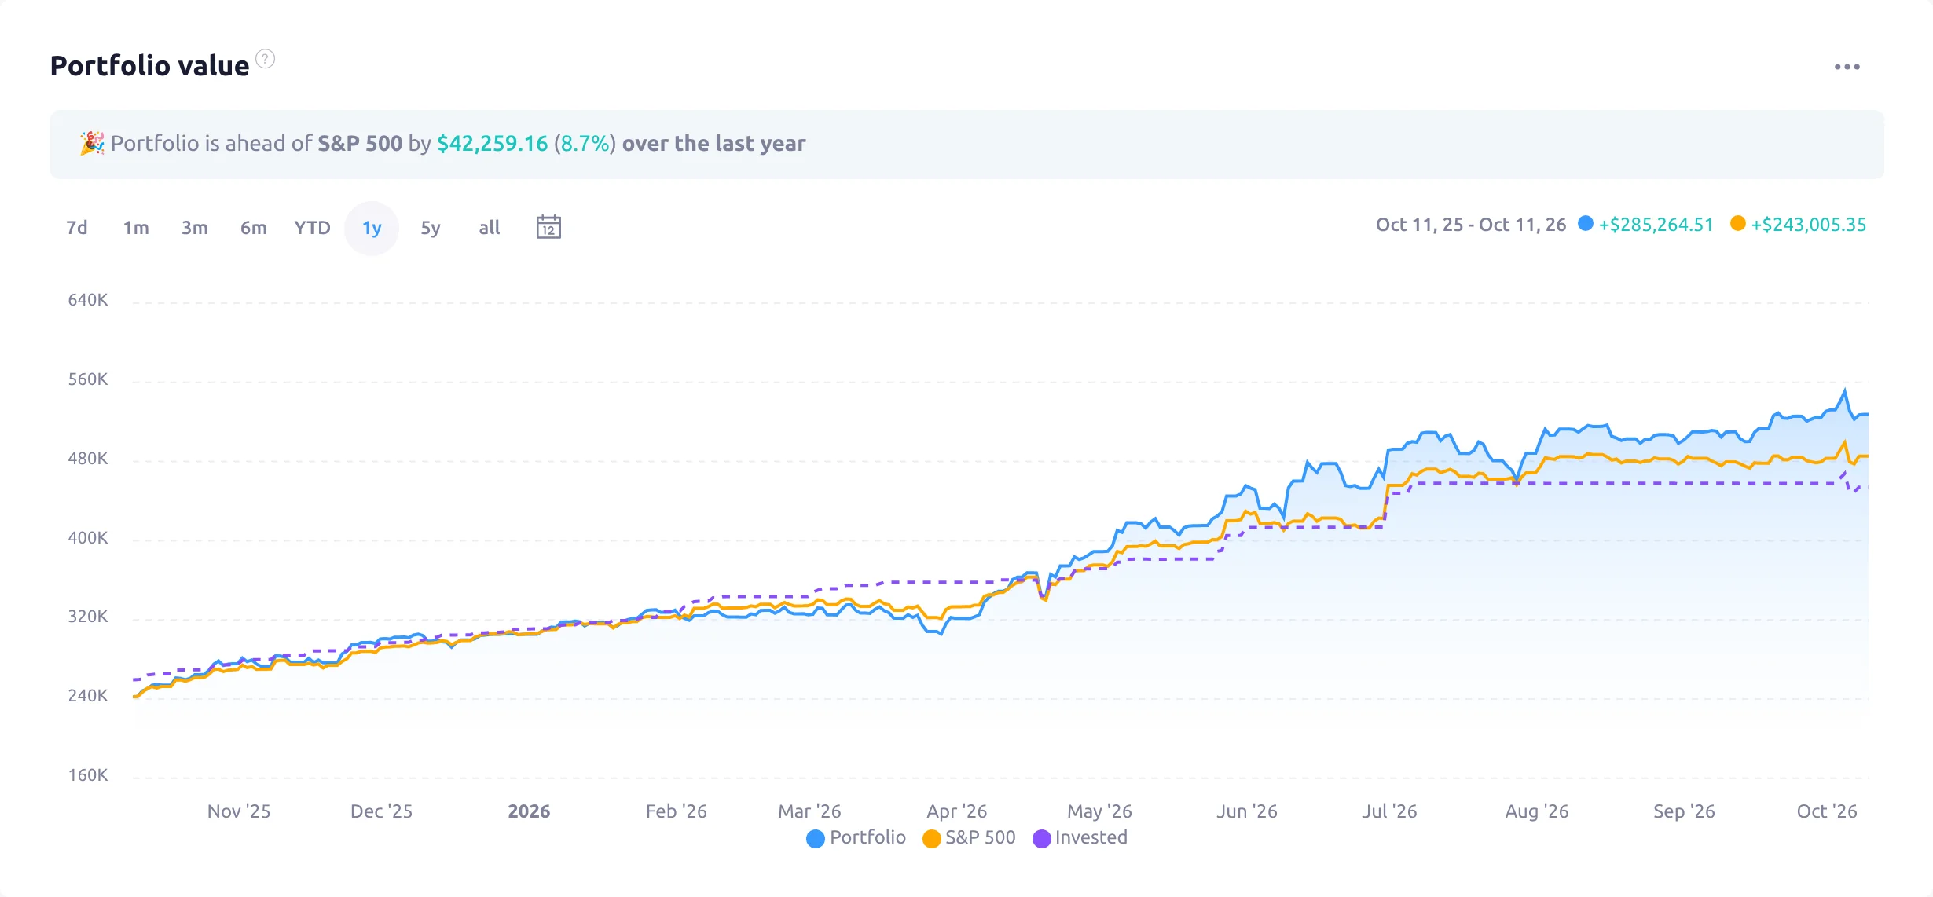Click the Nov '25 x-axis label
The width and height of the screenshot is (1933, 897).
[x=239, y=811]
